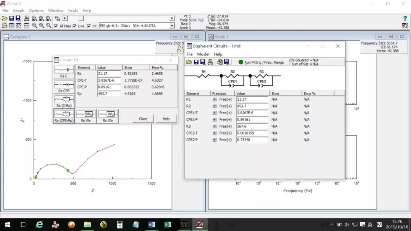Open File menu in Equivalent Circuits window

coord(190,54)
